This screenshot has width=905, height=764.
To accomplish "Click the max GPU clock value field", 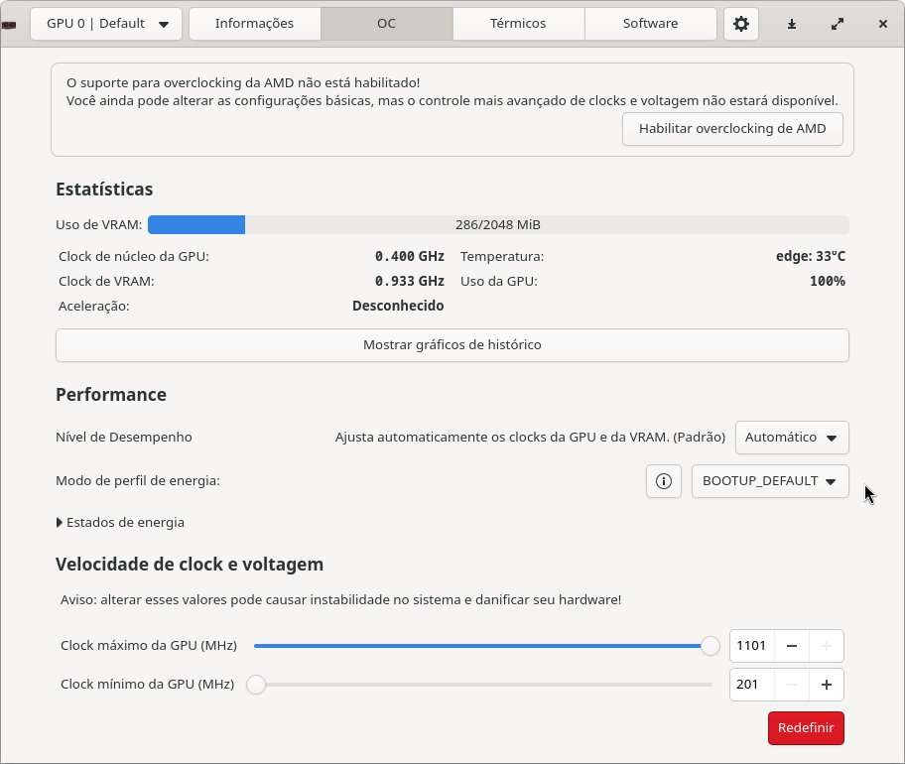I will (751, 646).
